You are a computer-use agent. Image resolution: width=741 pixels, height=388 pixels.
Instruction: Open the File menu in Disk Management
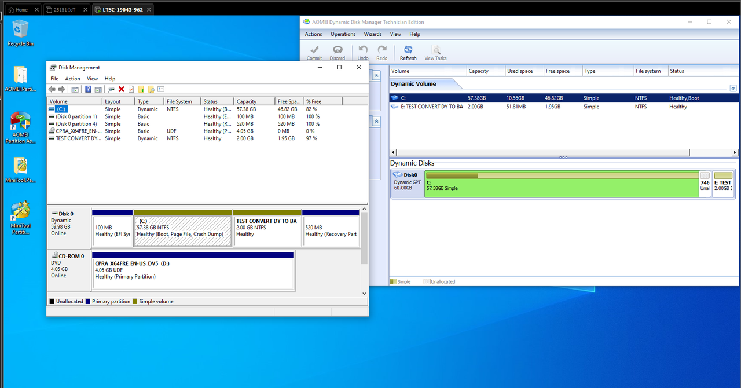(54, 79)
